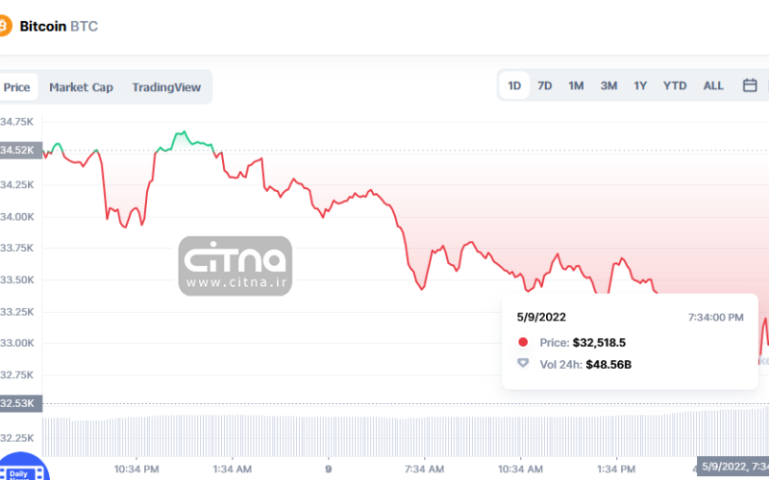The height and width of the screenshot is (480, 769).
Task: Select the 1D time range
Action: [514, 85]
